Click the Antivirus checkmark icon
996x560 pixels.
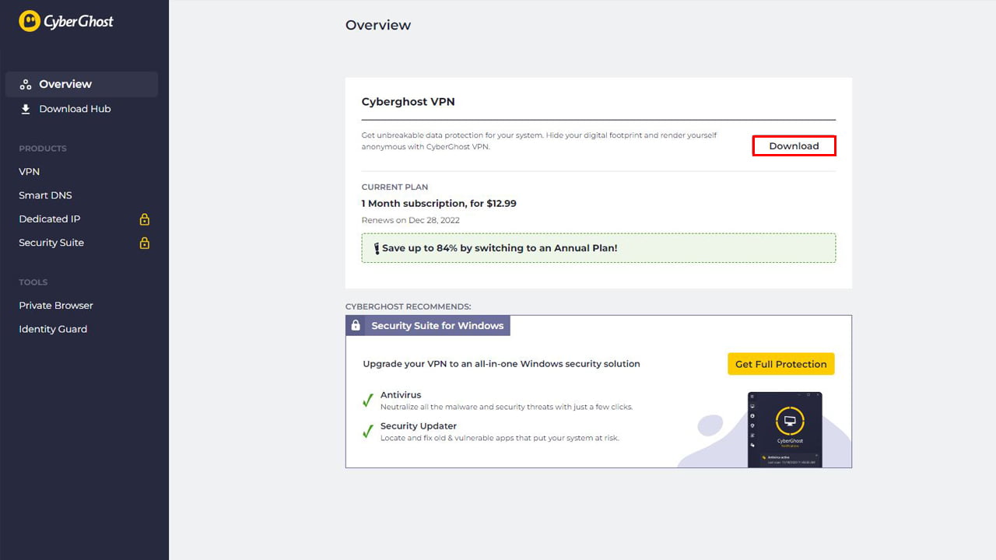[x=368, y=401]
